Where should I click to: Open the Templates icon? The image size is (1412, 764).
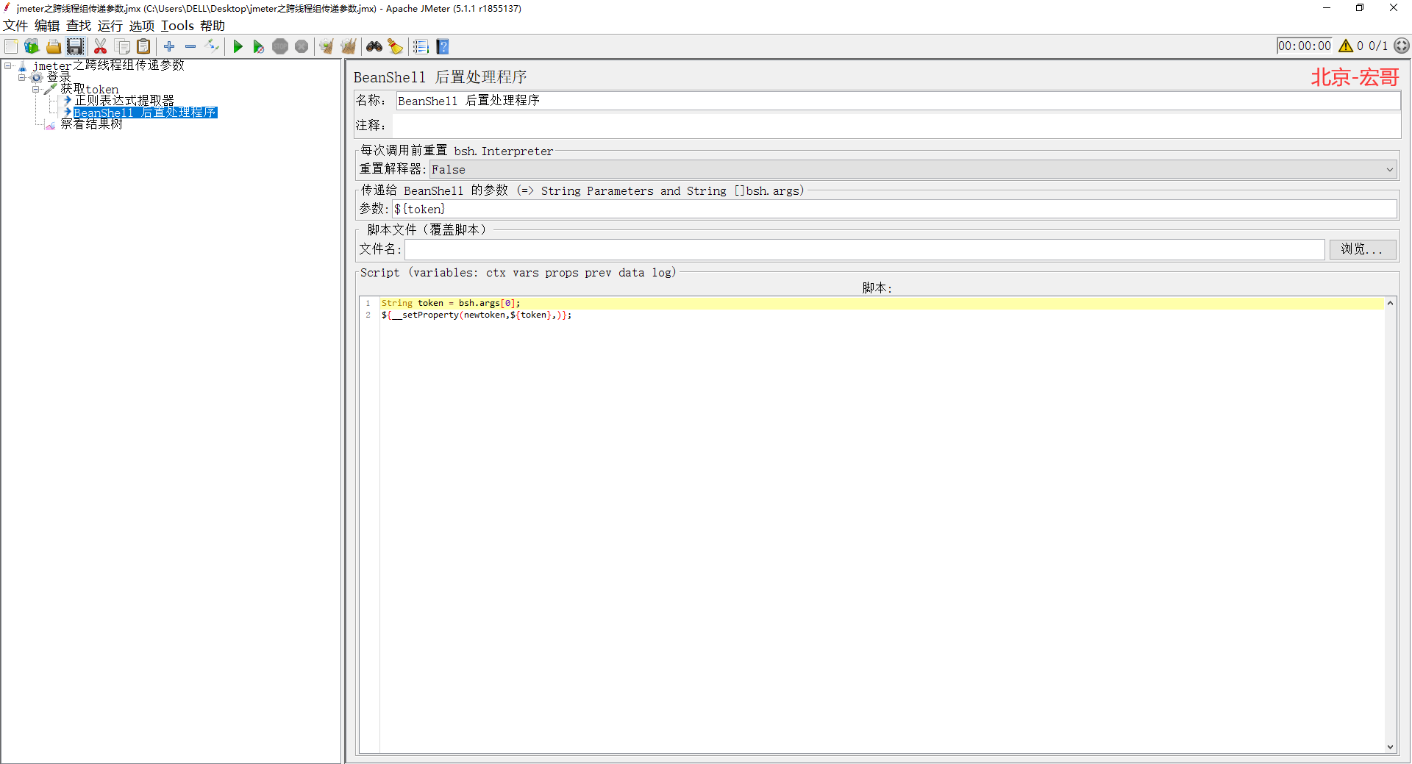click(32, 46)
